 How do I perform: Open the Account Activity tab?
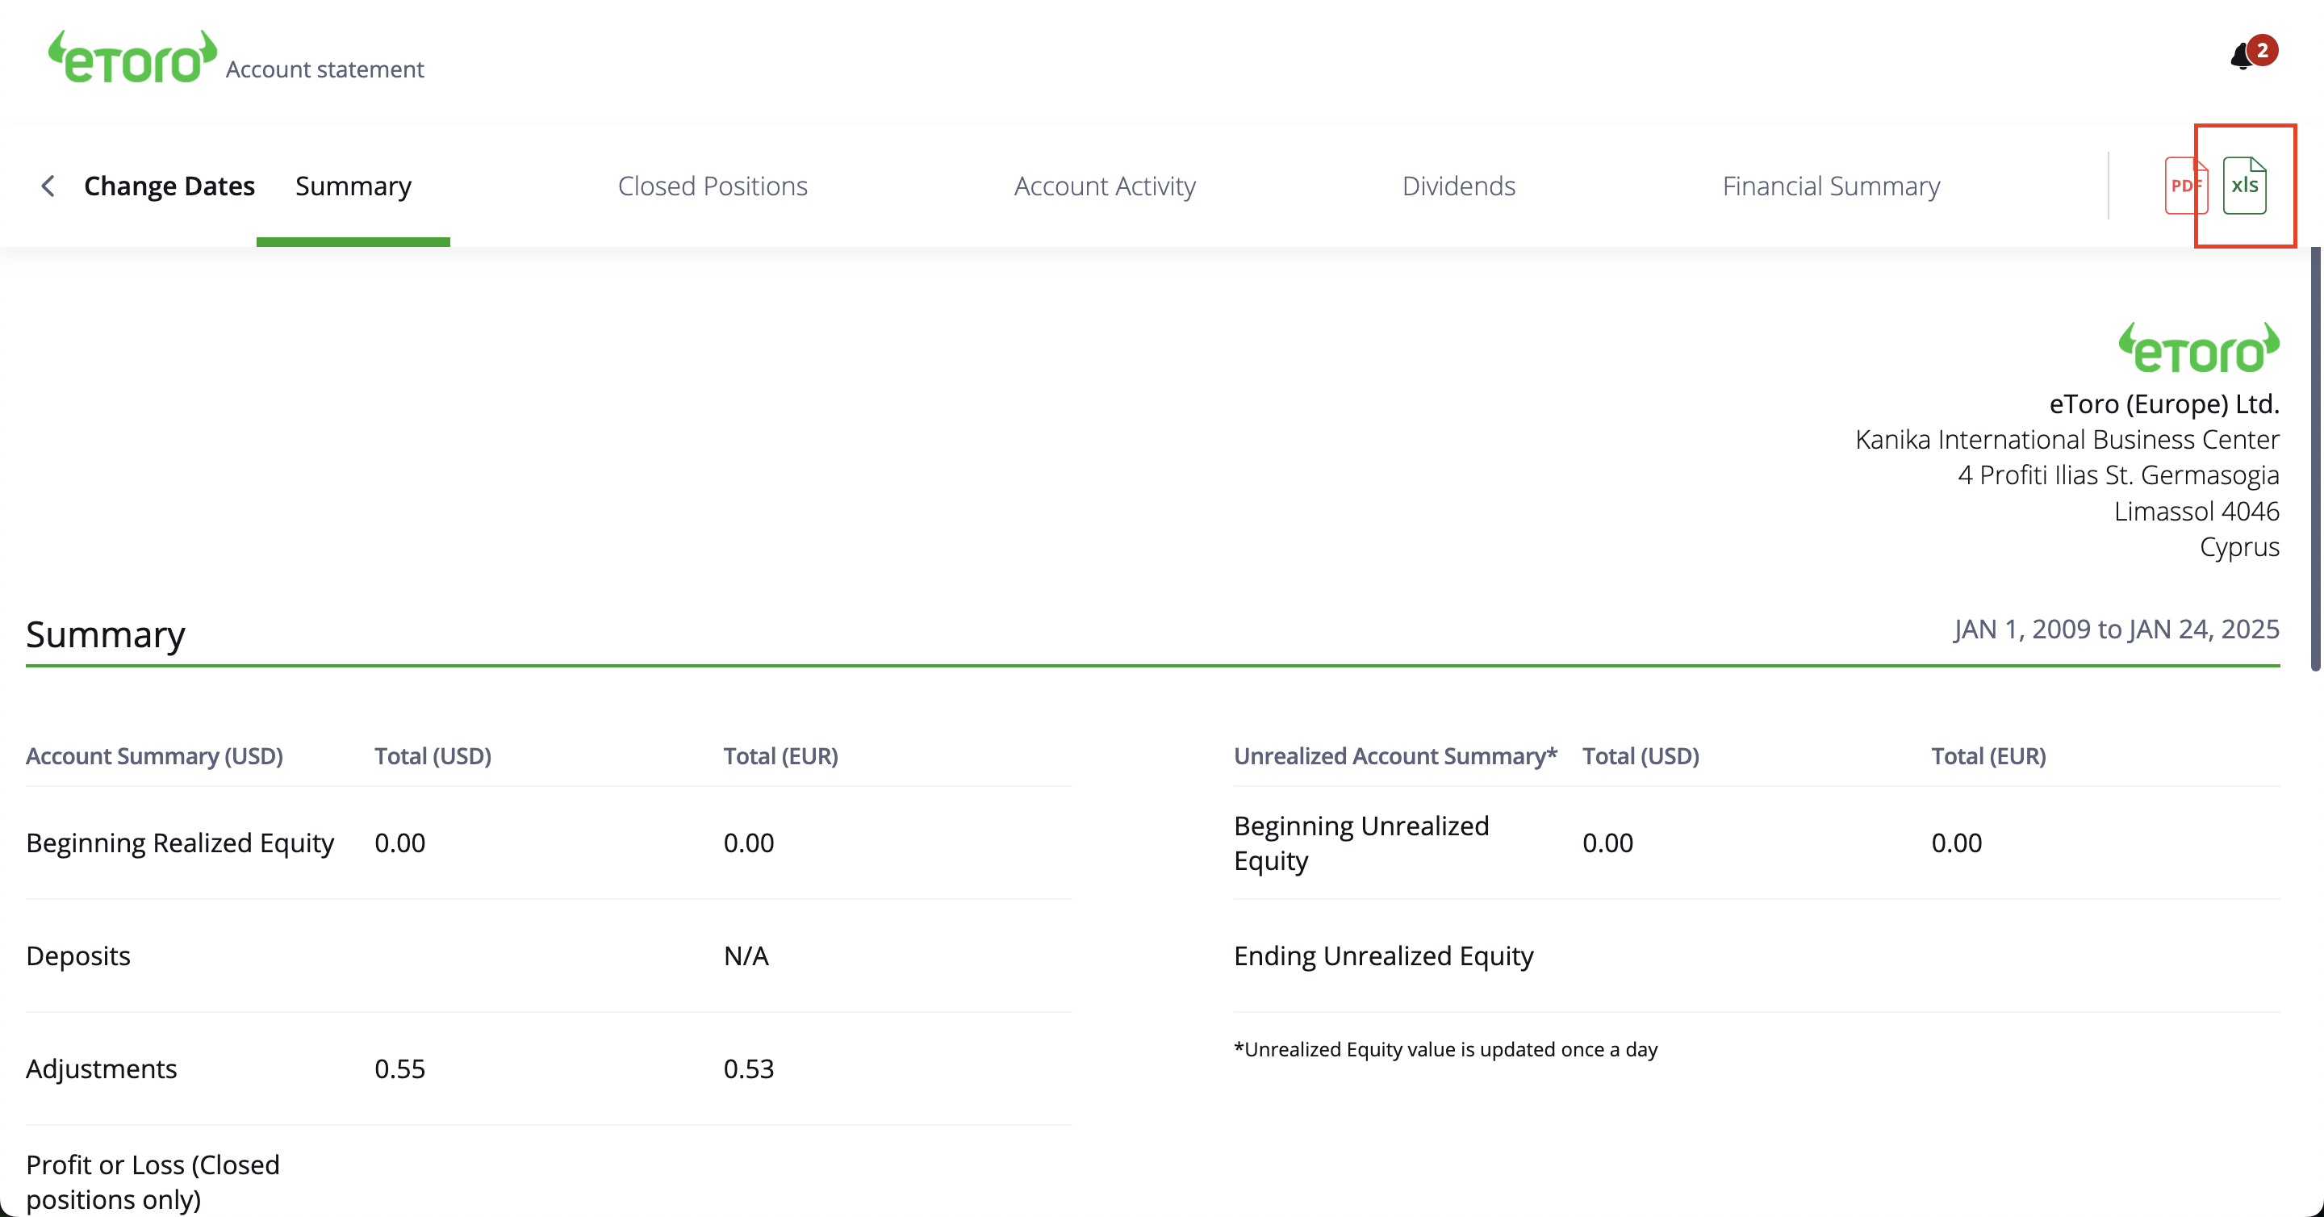coord(1104,186)
